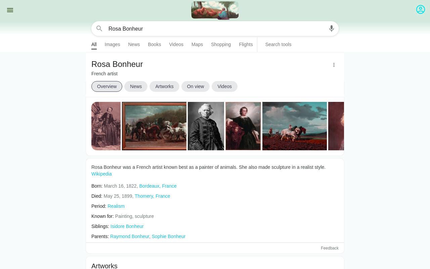Open the hamburger main menu
The width and height of the screenshot is (430, 269).
coord(10,10)
